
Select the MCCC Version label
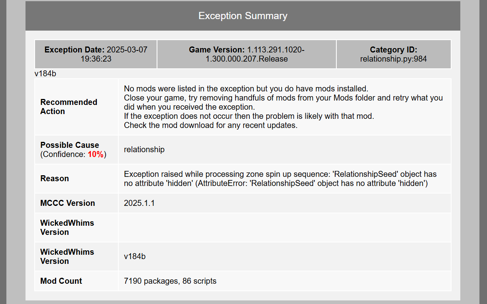pyautogui.click(x=68, y=203)
